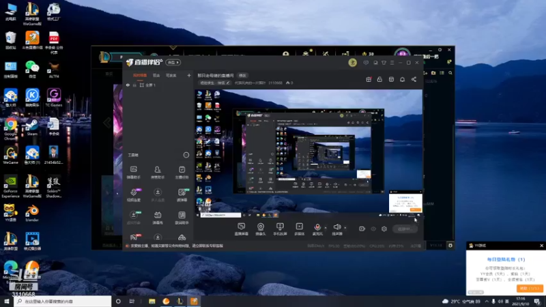
Task: Open Task View on taskbar
Action: click(132, 302)
